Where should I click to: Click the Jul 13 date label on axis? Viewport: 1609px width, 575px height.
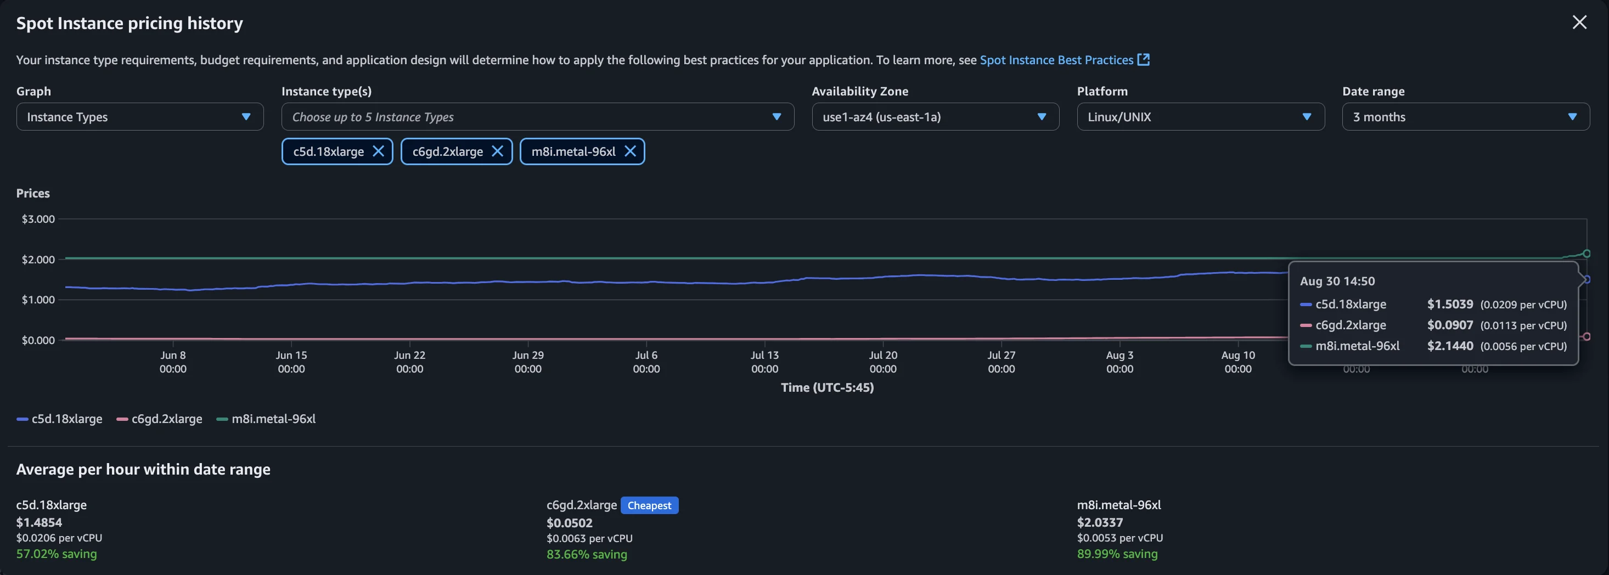pos(764,354)
